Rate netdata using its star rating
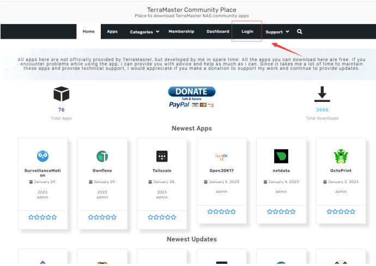376x266 pixels. tap(281, 211)
